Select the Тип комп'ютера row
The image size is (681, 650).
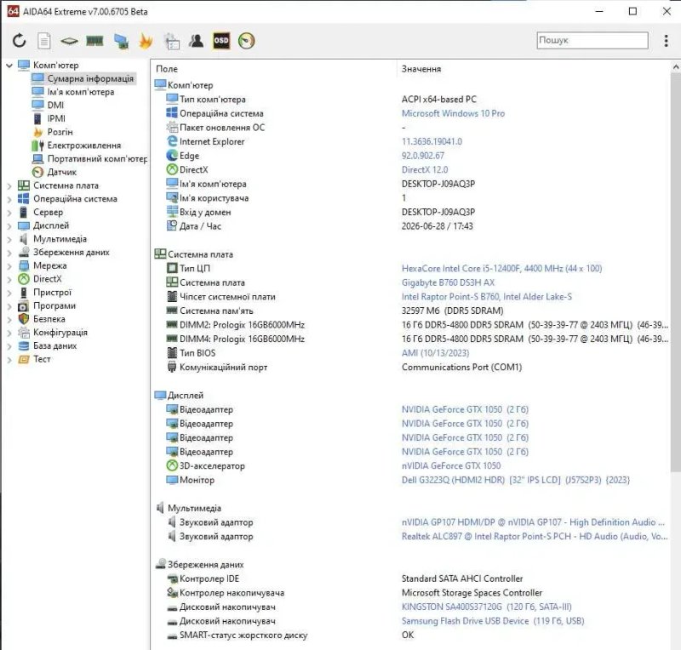pyautogui.click(x=411, y=100)
